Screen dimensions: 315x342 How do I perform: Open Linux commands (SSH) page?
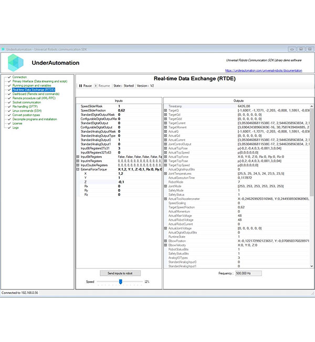pos(27,111)
